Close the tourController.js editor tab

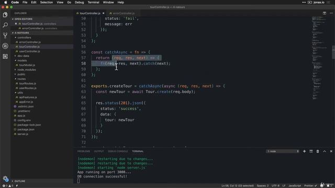point(104,13)
